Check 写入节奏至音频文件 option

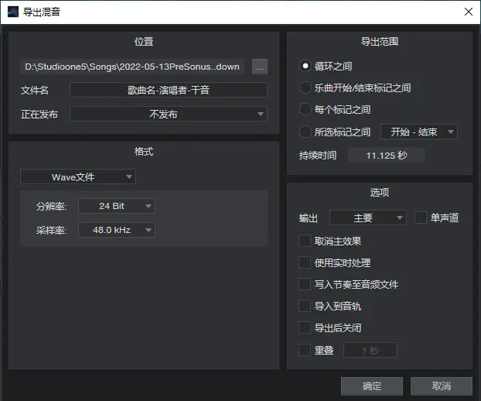pyautogui.click(x=305, y=284)
